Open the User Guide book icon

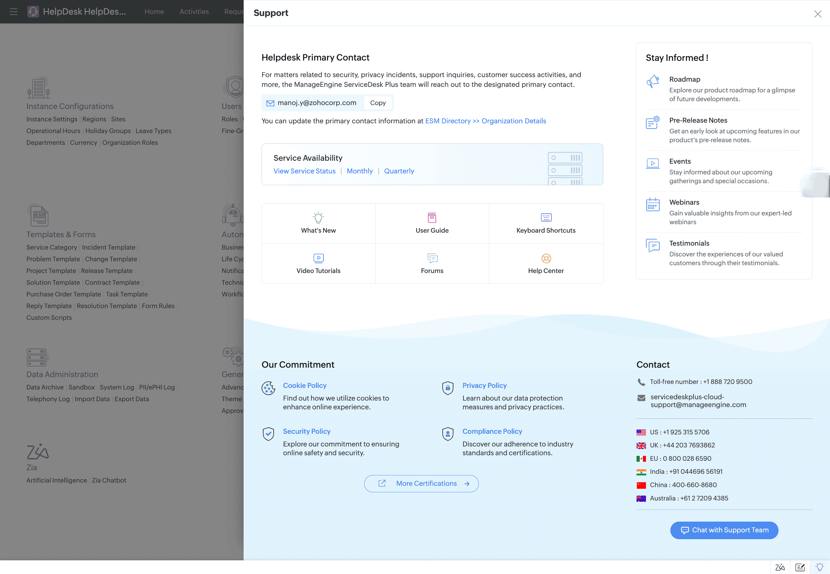pyautogui.click(x=432, y=218)
